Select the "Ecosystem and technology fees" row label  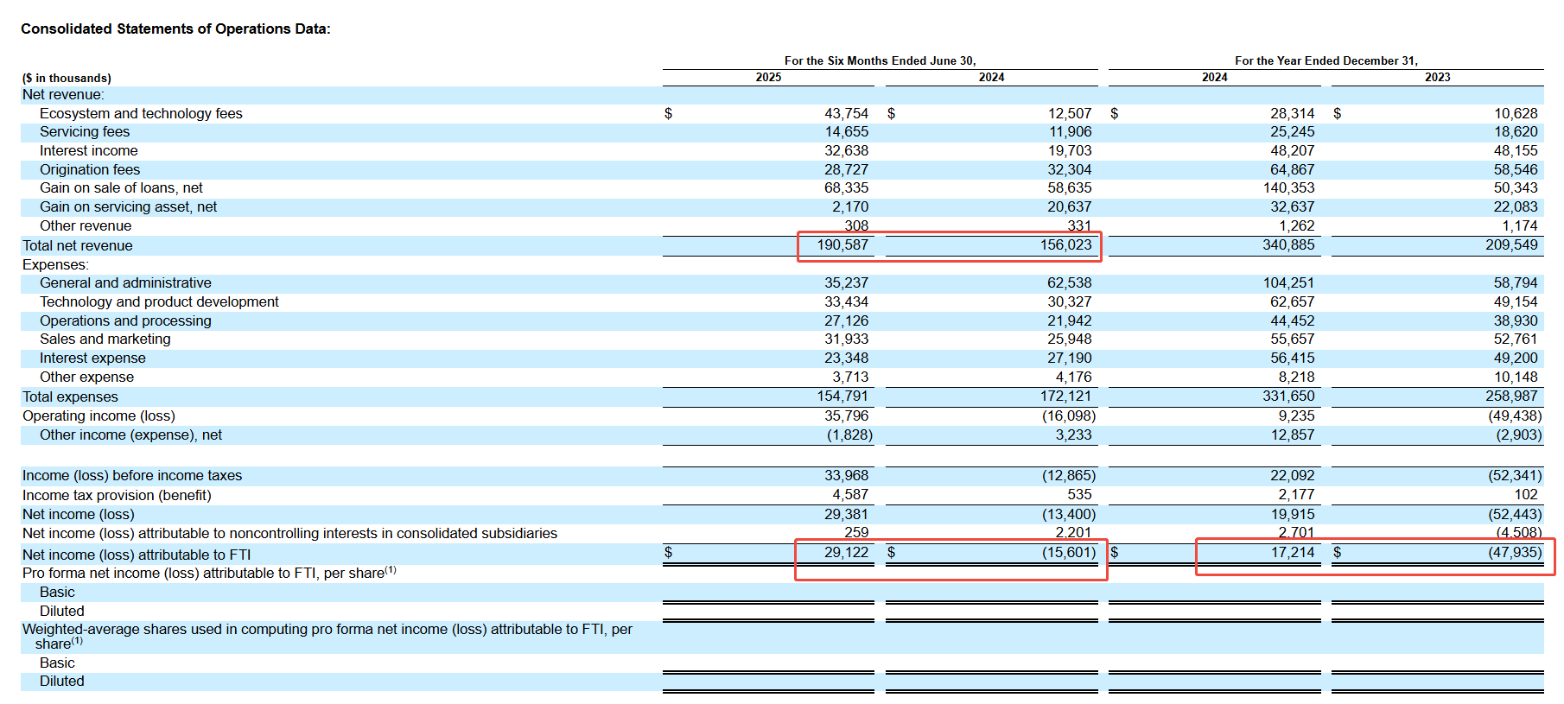(x=141, y=114)
